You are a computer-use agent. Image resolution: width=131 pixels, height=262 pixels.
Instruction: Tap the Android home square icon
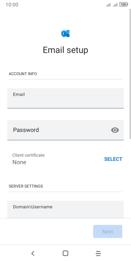65,253
